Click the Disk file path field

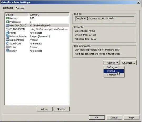(104, 19)
